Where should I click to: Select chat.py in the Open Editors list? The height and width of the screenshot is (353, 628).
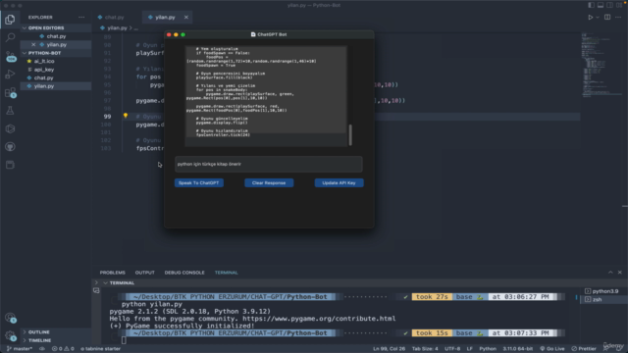[56, 36]
